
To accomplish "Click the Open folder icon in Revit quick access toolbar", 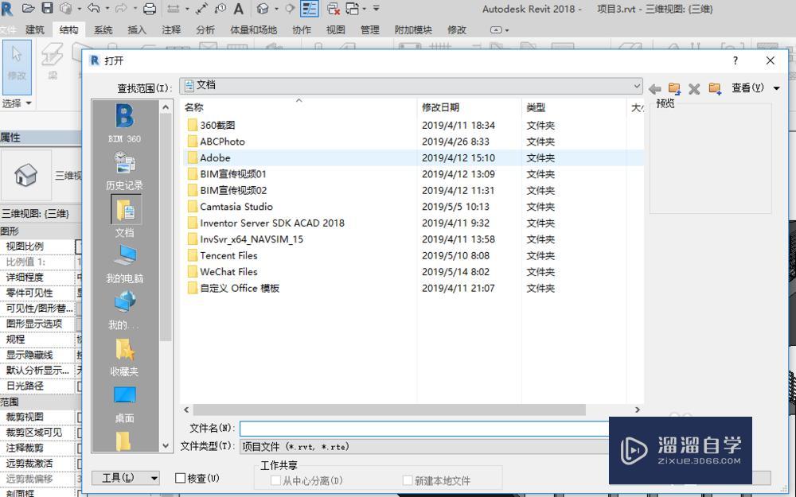I will [x=29, y=8].
